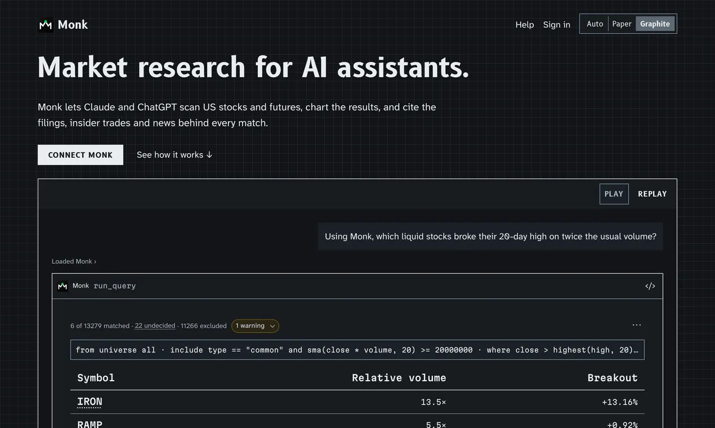
Task: Click the query expression field
Action: click(357, 350)
